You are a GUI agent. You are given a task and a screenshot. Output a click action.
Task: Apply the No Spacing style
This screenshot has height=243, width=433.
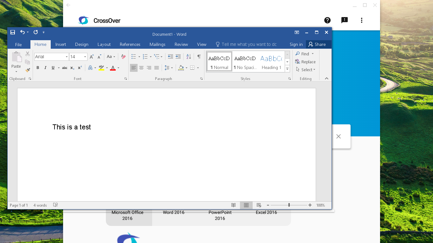pyautogui.click(x=245, y=62)
